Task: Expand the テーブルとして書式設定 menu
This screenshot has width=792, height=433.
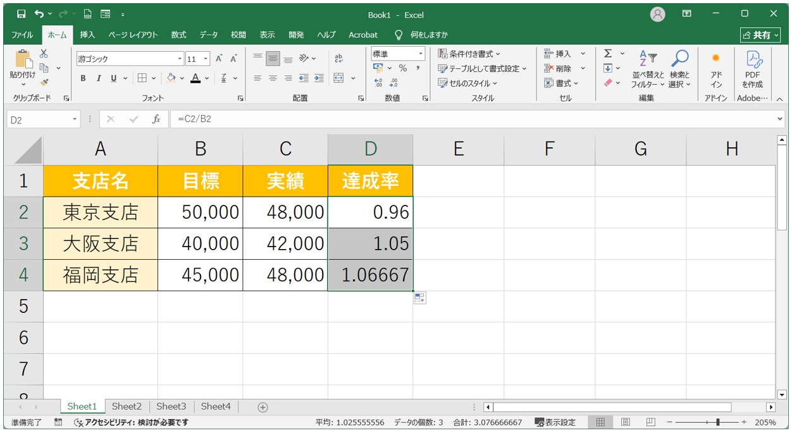Action: click(482, 68)
